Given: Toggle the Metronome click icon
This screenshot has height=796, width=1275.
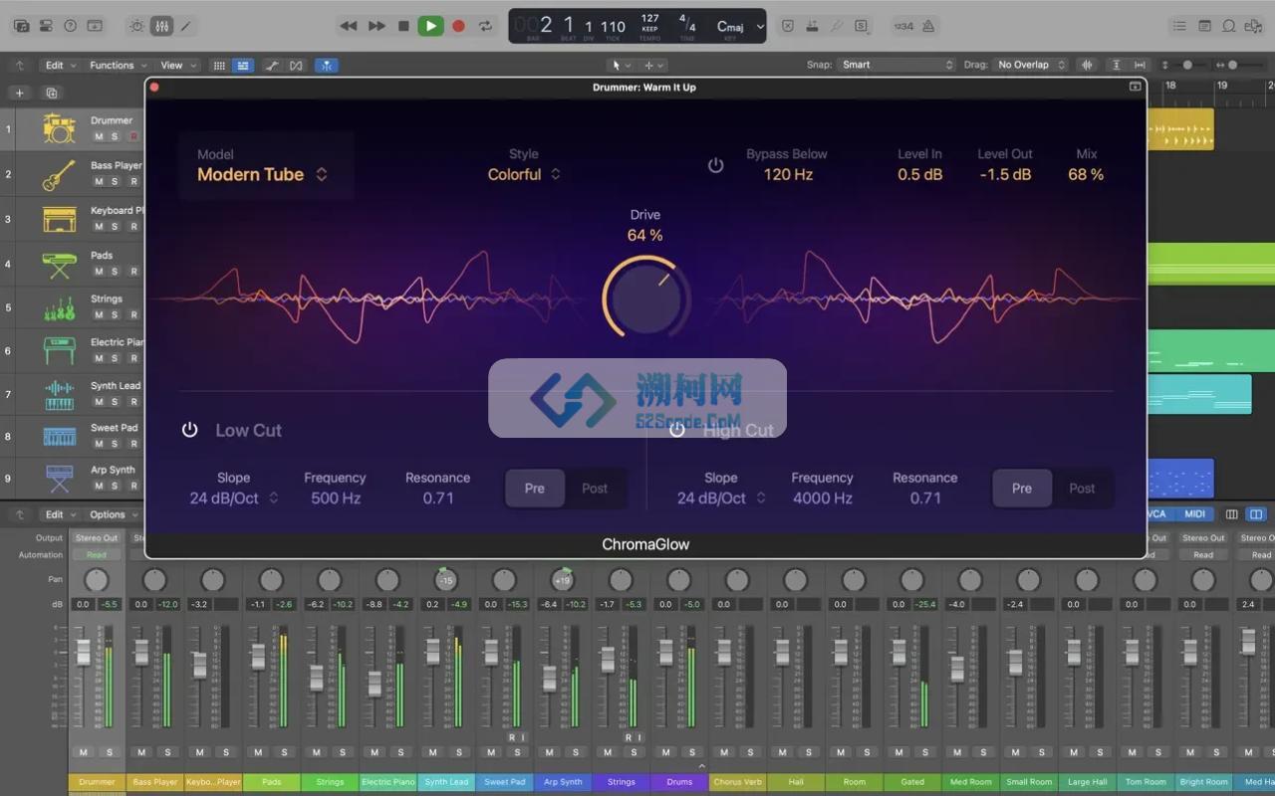Looking at the screenshot, I should [928, 26].
